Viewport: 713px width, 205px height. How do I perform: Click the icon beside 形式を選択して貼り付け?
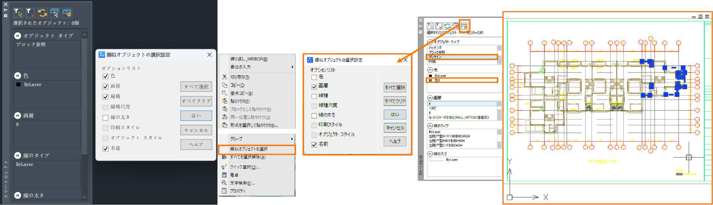224,125
